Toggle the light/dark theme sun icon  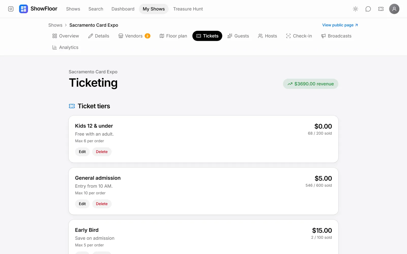pyautogui.click(x=355, y=9)
